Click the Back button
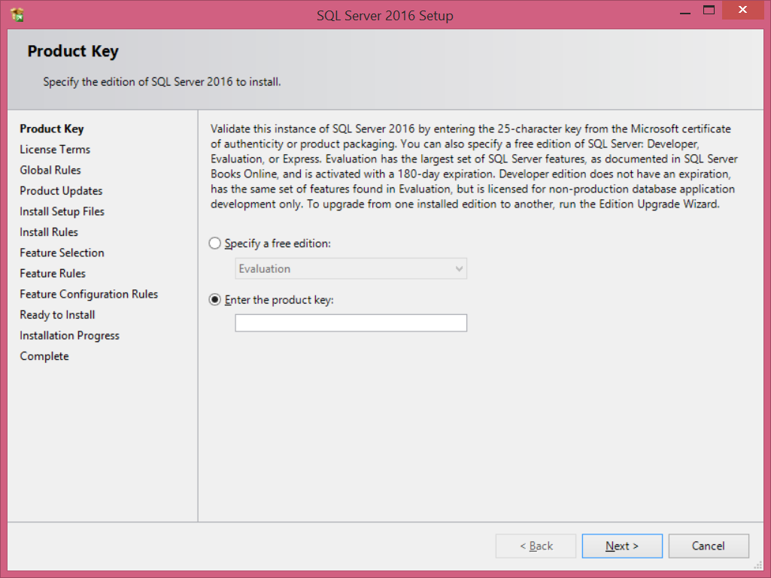771x578 pixels. tap(536, 546)
